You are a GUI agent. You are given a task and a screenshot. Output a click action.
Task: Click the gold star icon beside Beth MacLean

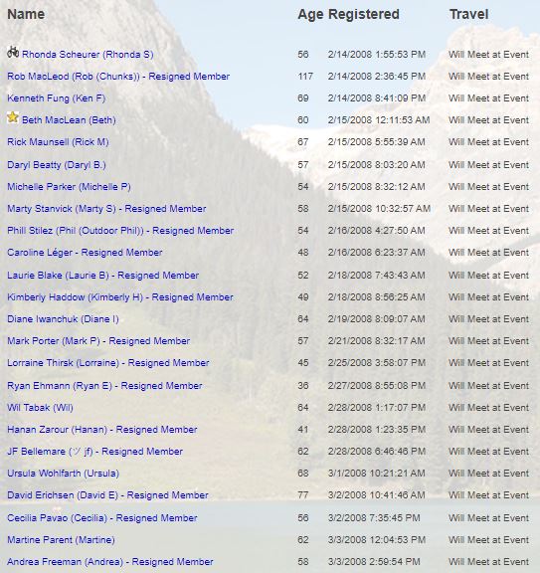[x=13, y=117]
